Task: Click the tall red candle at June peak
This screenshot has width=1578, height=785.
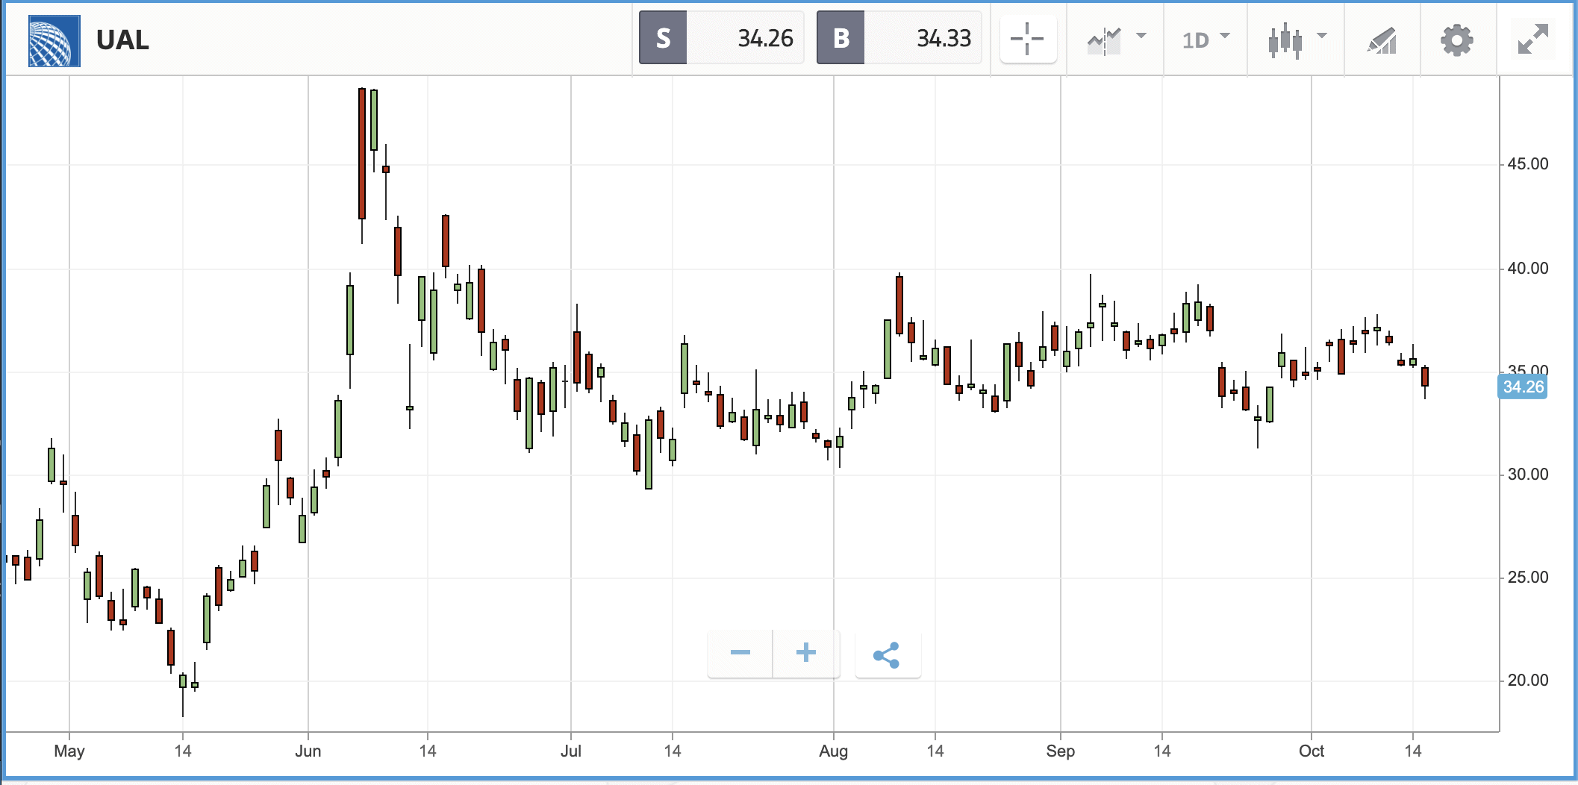Action: [362, 153]
